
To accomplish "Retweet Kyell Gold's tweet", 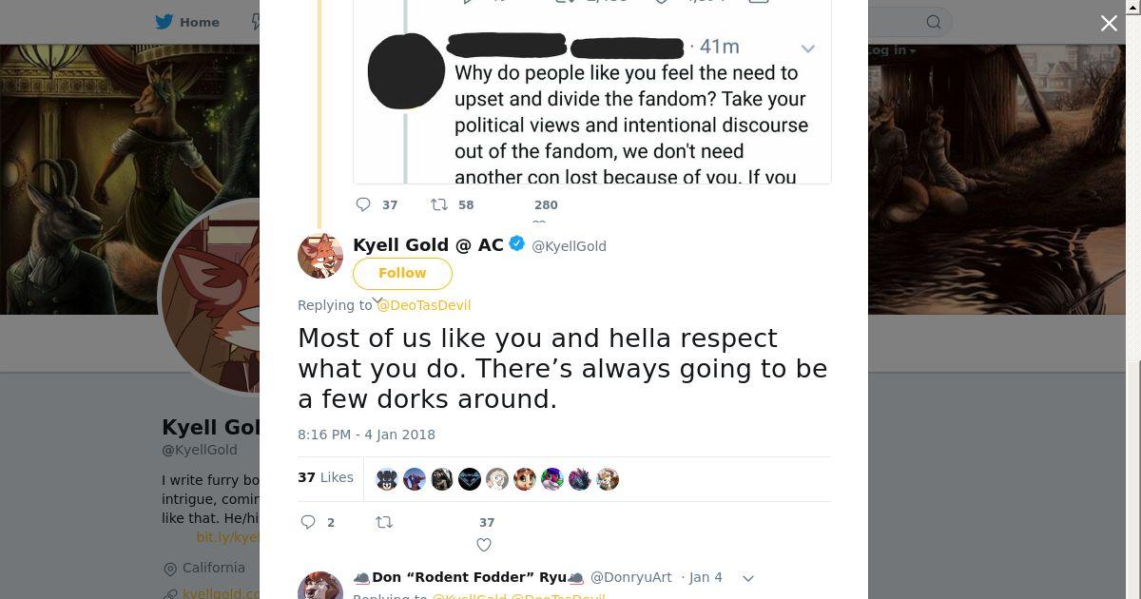I will coord(384,522).
